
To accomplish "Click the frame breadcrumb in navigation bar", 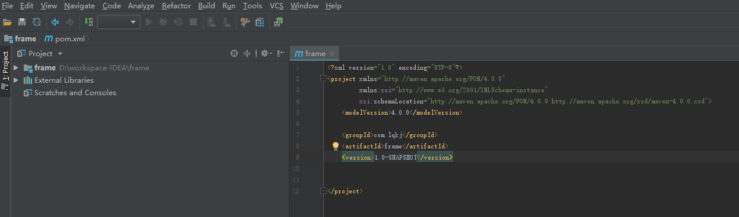I will tap(20, 38).
